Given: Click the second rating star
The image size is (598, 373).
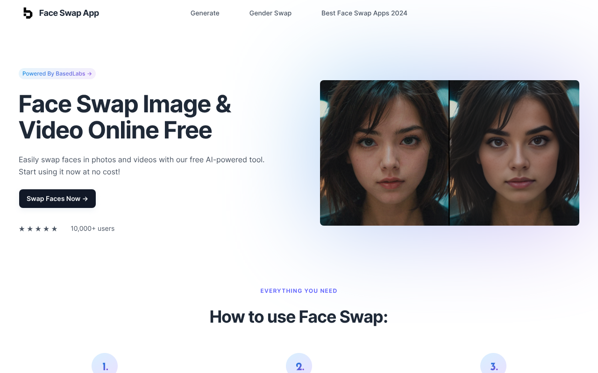Looking at the screenshot, I should [30, 228].
